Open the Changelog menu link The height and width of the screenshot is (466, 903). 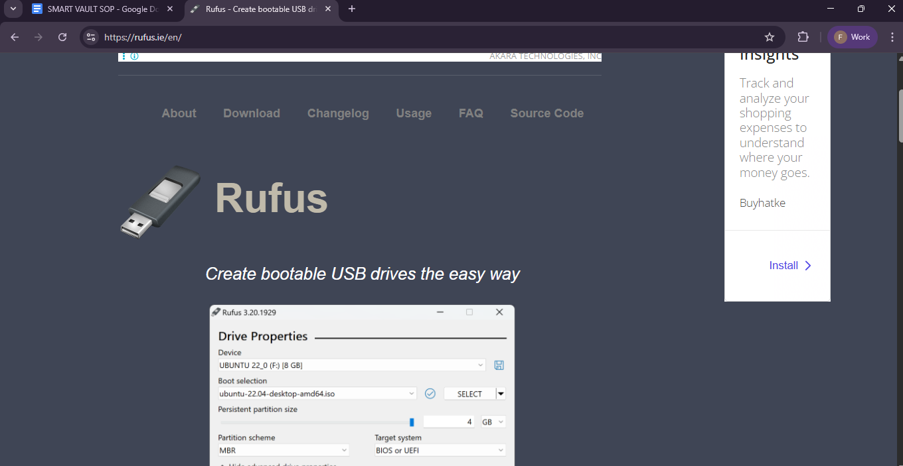(x=338, y=113)
